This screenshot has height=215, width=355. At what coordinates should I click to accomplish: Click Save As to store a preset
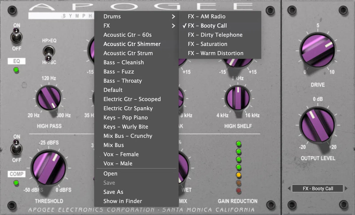[113, 192]
